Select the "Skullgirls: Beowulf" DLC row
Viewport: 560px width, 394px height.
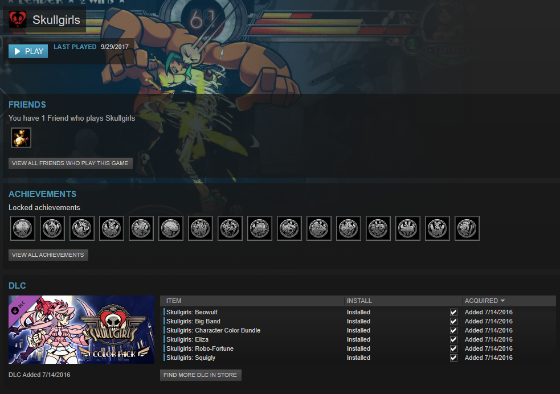(358, 312)
